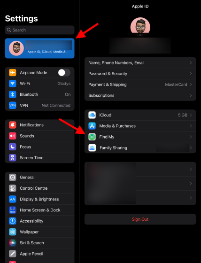This screenshot has width=201, height=263.
Task: Toggle the Airplane Mode switch
Action: click(x=64, y=73)
